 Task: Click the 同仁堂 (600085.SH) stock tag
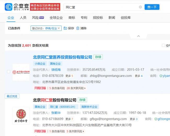[64, 107]
